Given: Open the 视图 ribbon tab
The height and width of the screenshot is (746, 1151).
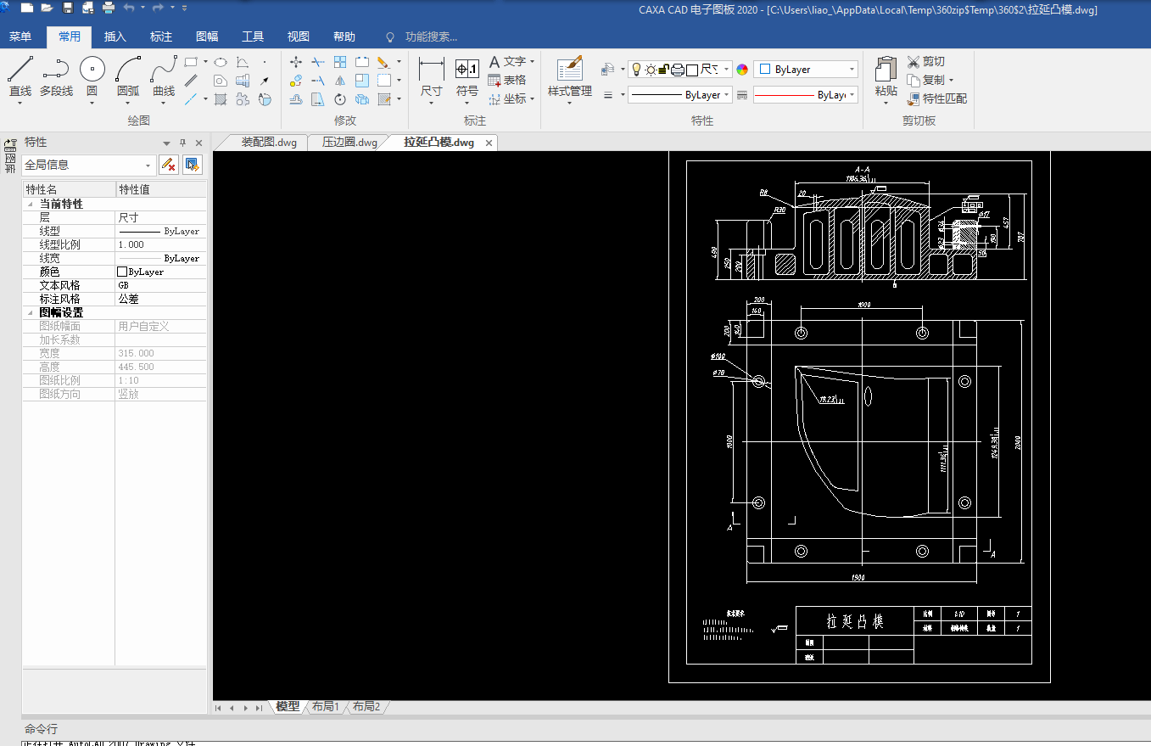Looking at the screenshot, I should tap(298, 36).
